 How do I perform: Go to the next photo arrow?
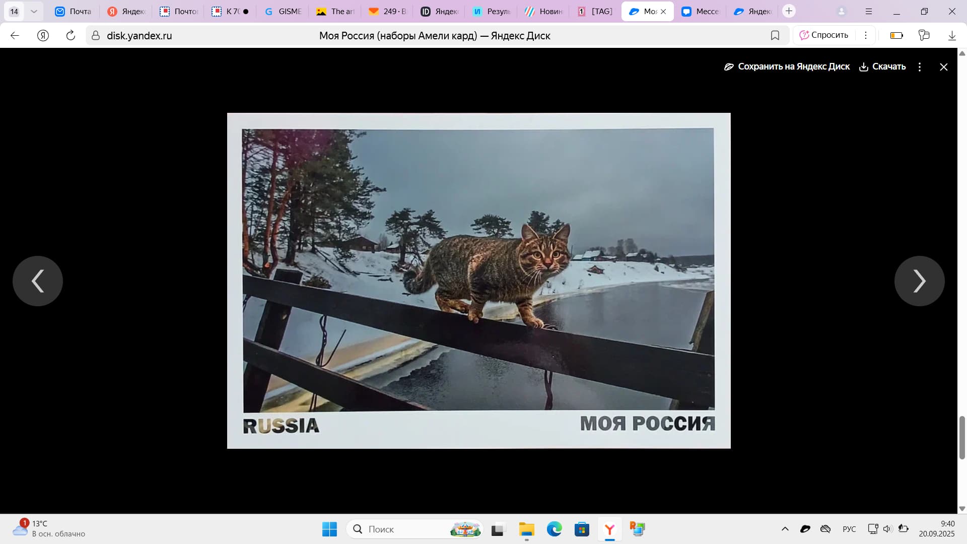click(x=919, y=281)
